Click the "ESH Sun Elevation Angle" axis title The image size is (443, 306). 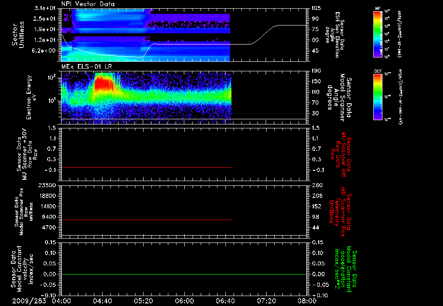click(x=335, y=35)
